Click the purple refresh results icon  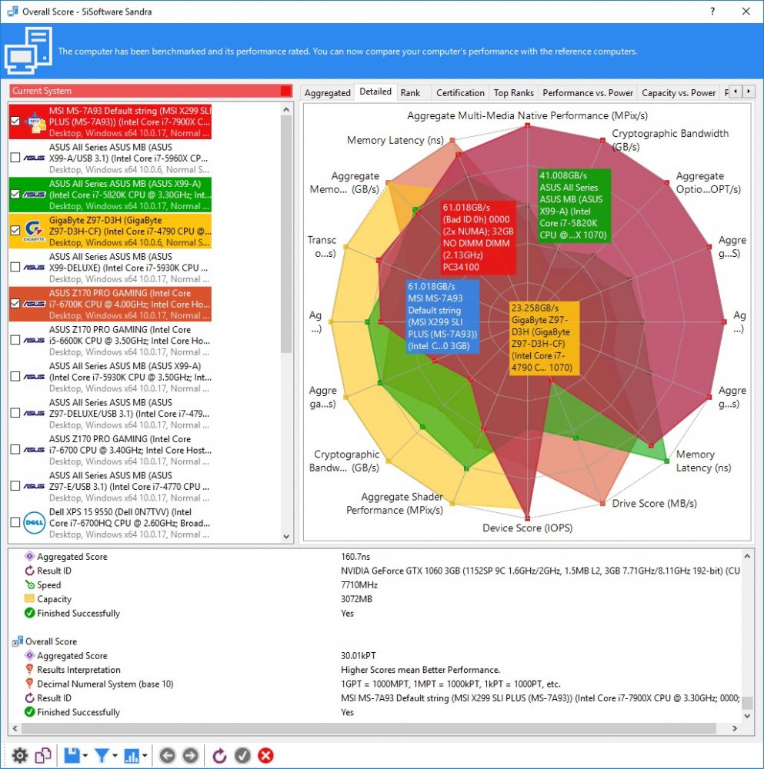[219, 755]
